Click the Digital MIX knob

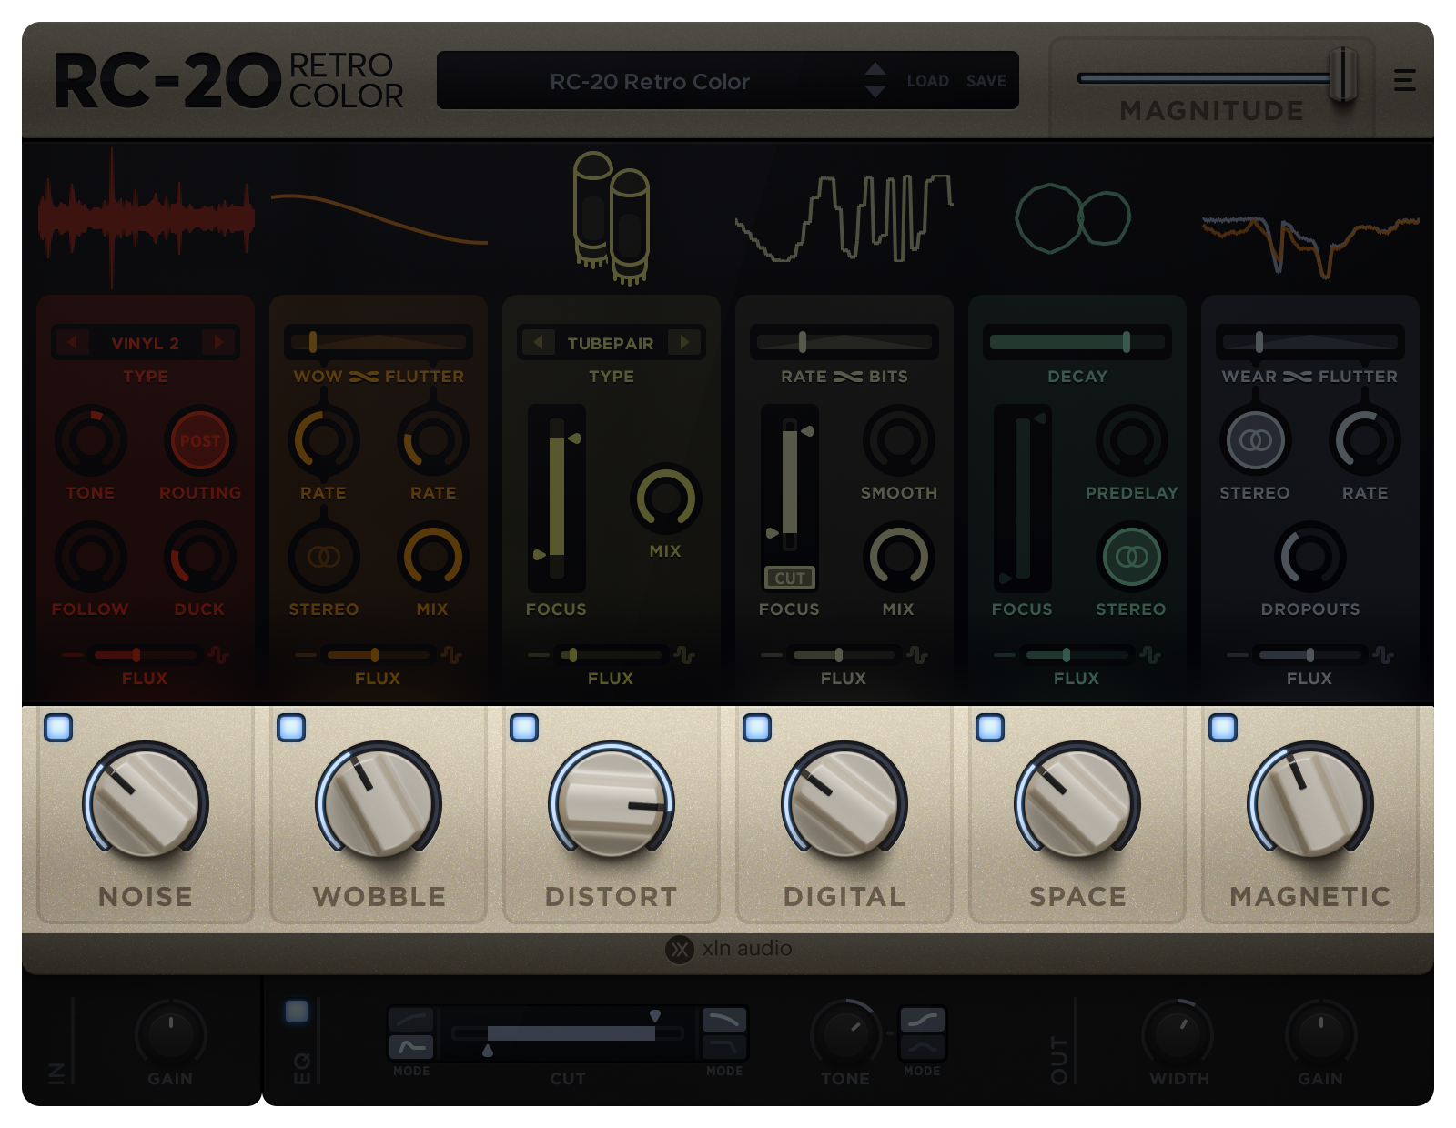[899, 557]
